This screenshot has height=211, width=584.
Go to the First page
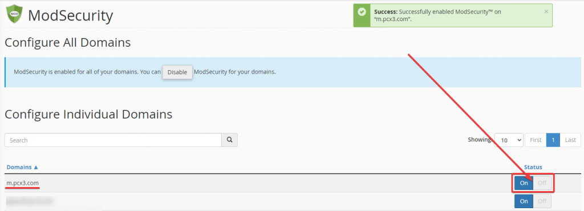coord(536,140)
